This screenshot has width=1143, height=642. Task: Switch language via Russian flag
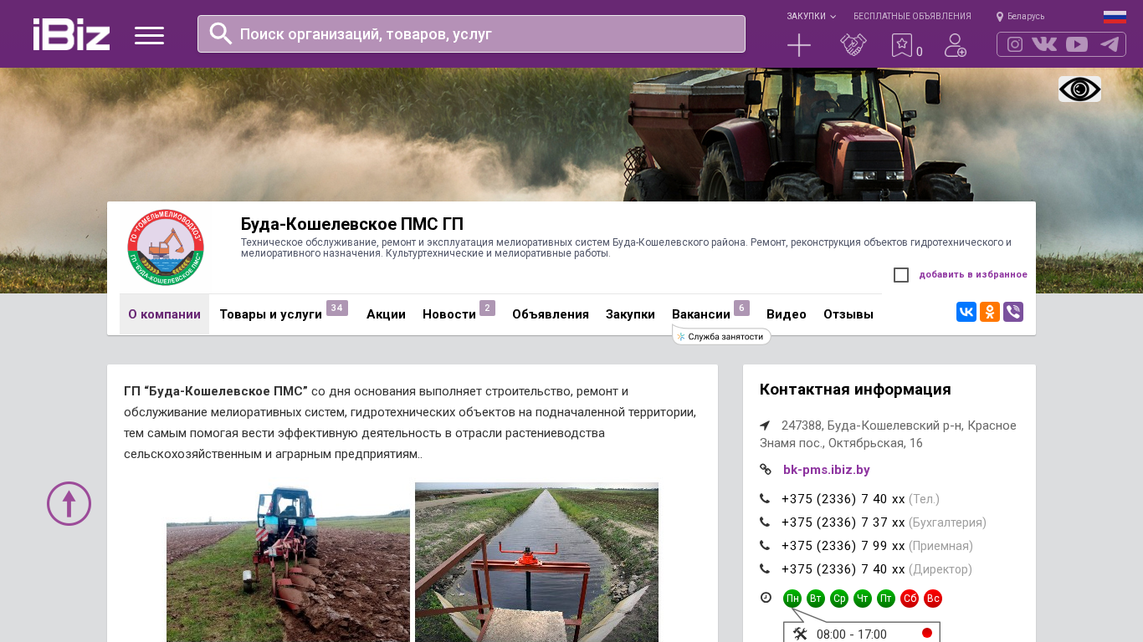coord(1115,17)
